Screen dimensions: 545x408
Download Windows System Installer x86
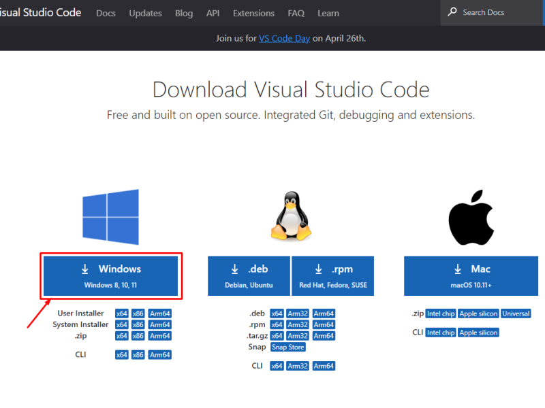point(138,324)
